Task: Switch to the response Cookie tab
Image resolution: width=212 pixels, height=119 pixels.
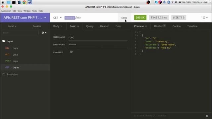Action: coord(177,26)
